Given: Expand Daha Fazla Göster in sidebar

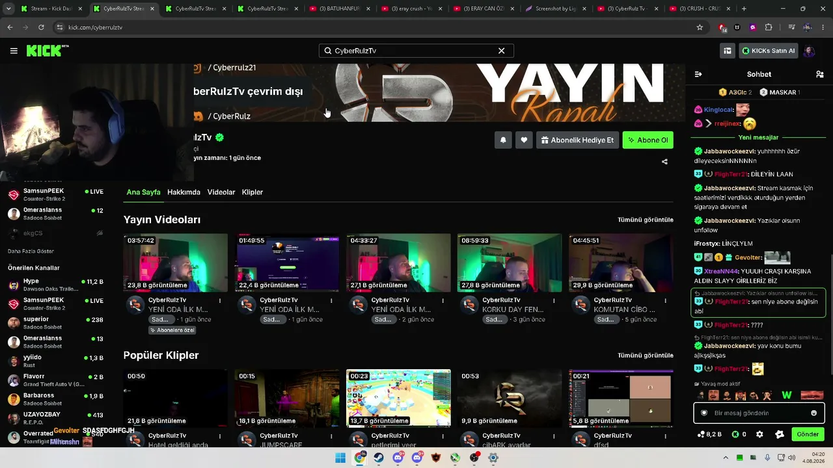Looking at the screenshot, I should pyautogui.click(x=31, y=252).
